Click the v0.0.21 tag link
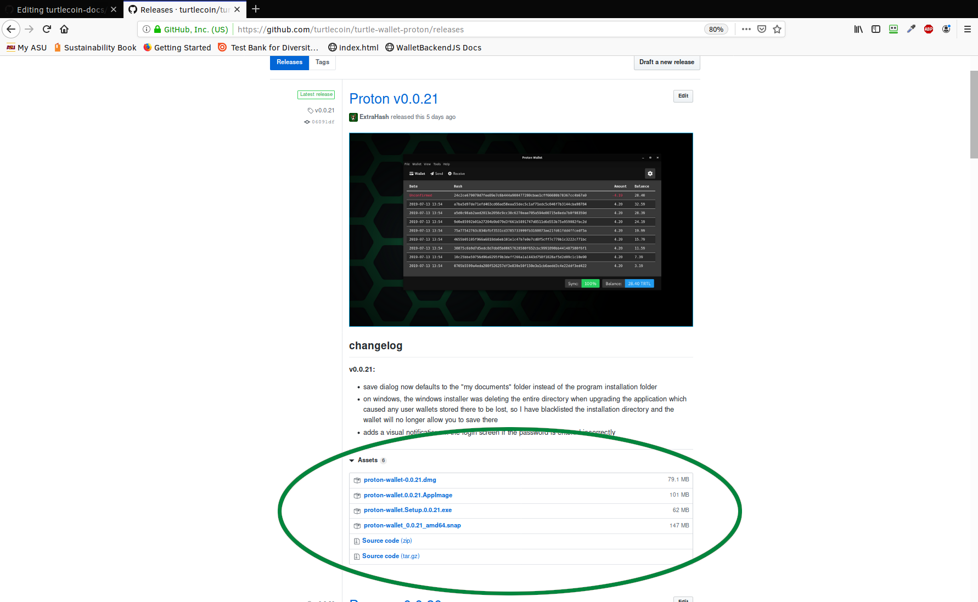Screen dimensions: 978x602 [321, 110]
